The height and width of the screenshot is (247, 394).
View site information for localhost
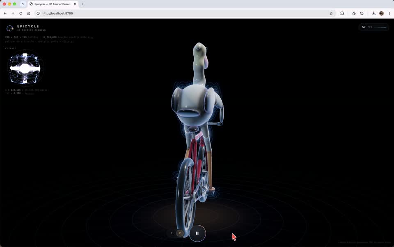[x=38, y=13]
